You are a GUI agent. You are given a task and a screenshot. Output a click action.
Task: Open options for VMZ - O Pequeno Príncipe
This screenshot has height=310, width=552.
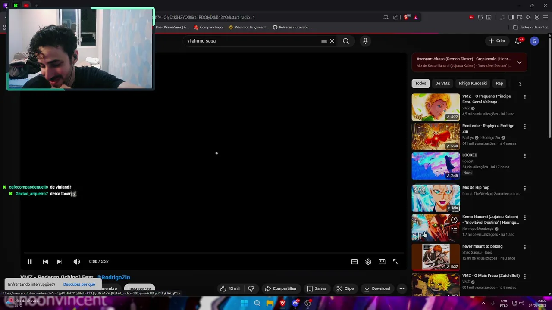(525, 97)
